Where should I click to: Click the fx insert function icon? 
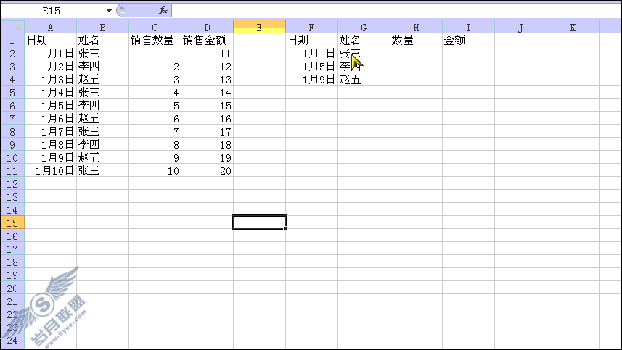163,11
